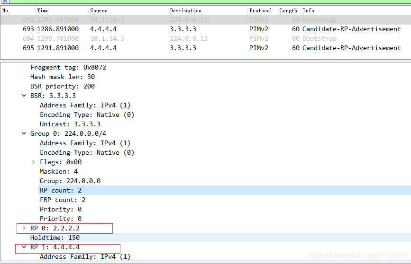
Task: Click length 80 cell of packet 692
Action: [x=296, y=19]
